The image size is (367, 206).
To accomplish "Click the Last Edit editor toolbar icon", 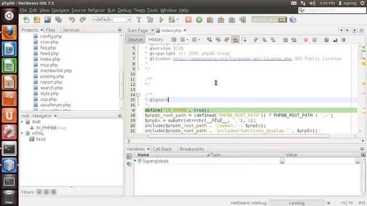I will (174, 39).
